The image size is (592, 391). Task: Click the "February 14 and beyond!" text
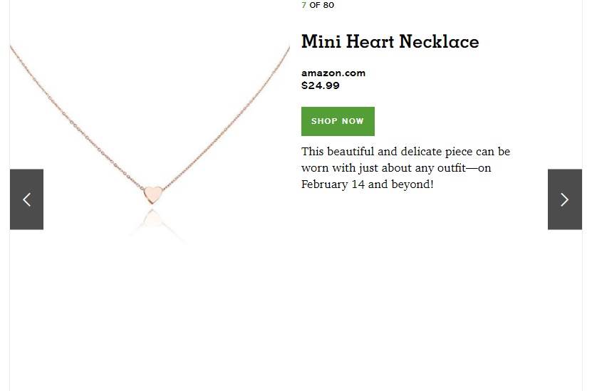[368, 184]
